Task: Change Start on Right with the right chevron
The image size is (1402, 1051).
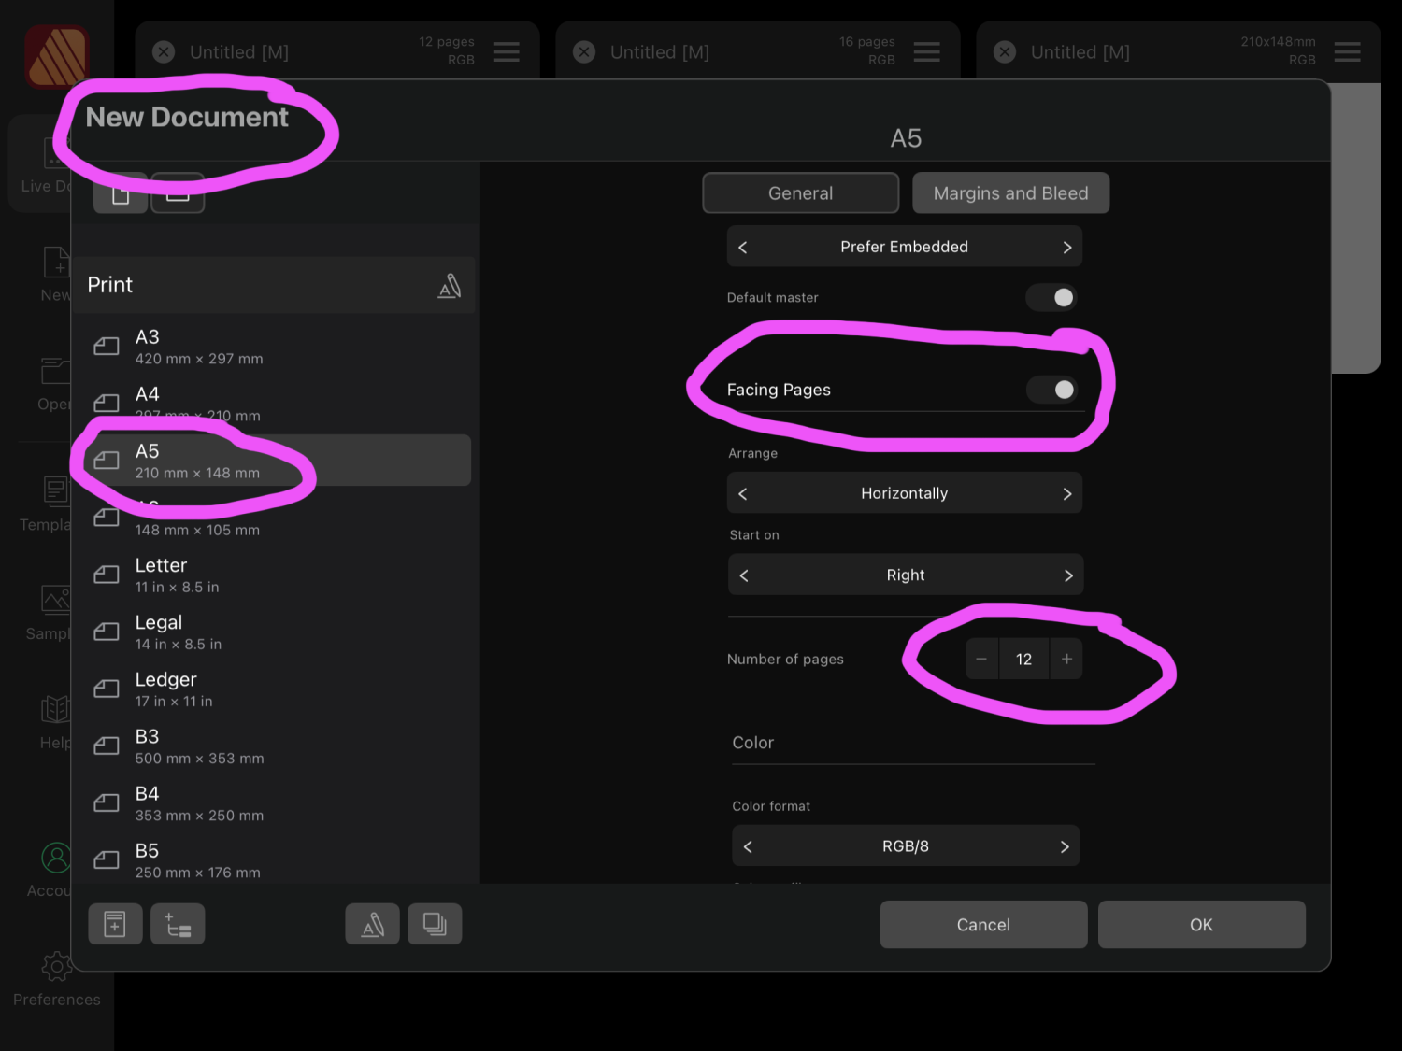Action: [x=1068, y=575]
